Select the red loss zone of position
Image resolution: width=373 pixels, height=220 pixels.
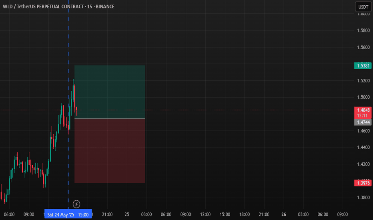(x=110, y=151)
